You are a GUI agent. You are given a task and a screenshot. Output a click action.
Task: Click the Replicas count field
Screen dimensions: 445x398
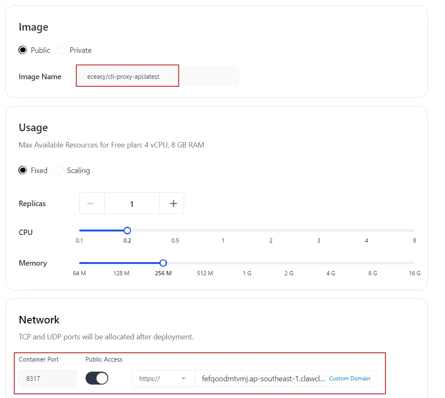point(132,204)
